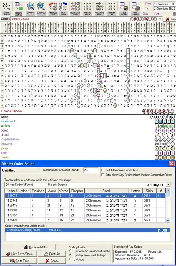This screenshot has height=266, width=176.
Task: Sort by Letter Number column header
Action: (18, 191)
